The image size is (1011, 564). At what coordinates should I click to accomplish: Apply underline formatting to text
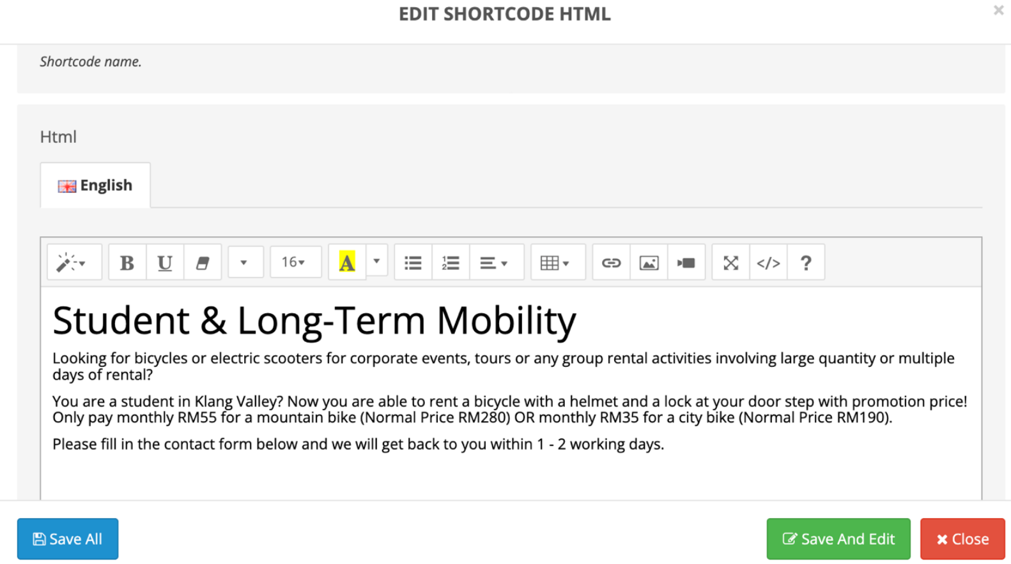(x=165, y=262)
